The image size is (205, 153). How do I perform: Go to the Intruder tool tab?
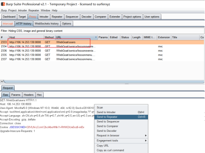click(44, 17)
